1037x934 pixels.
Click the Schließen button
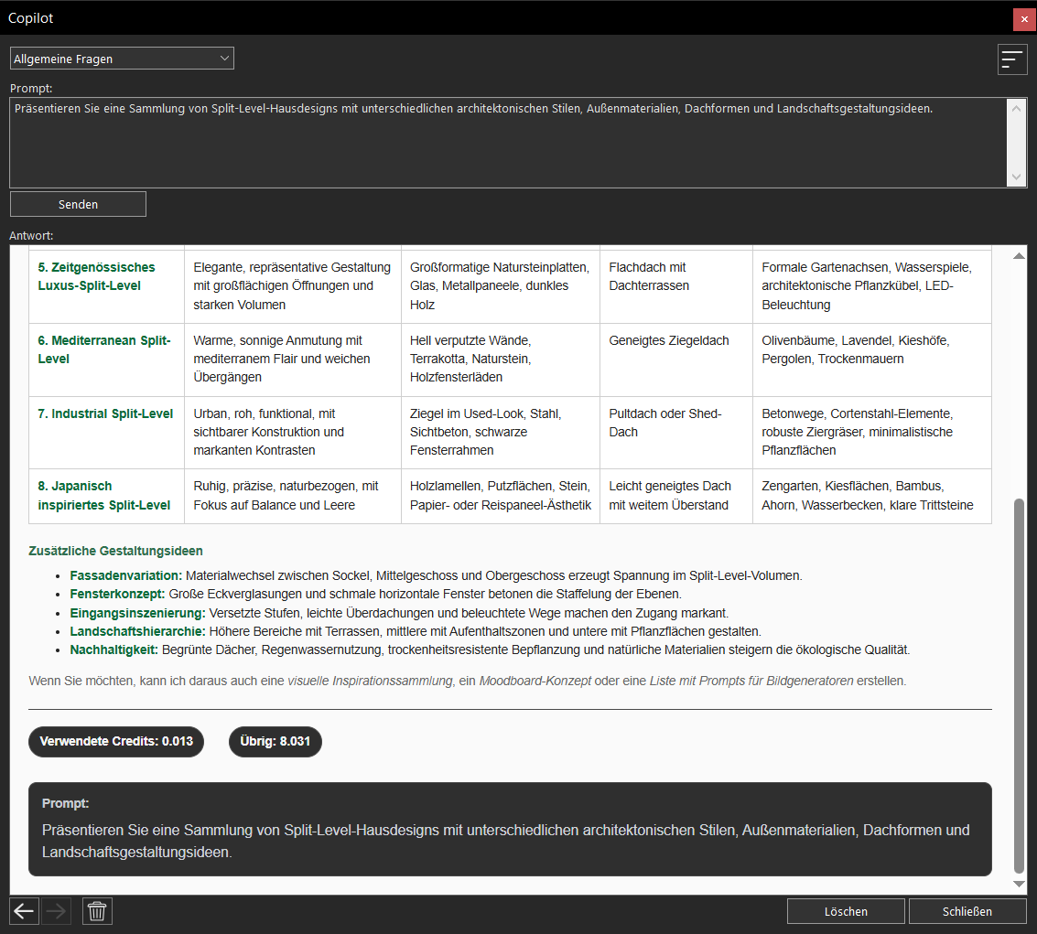coord(967,911)
